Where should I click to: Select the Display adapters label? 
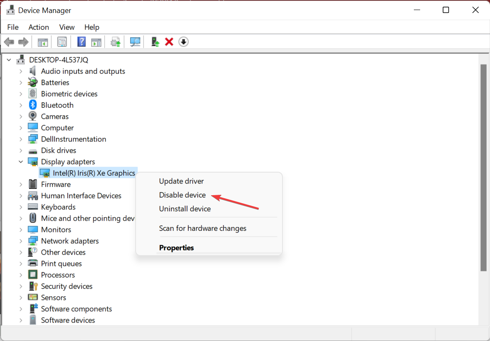pos(68,162)
